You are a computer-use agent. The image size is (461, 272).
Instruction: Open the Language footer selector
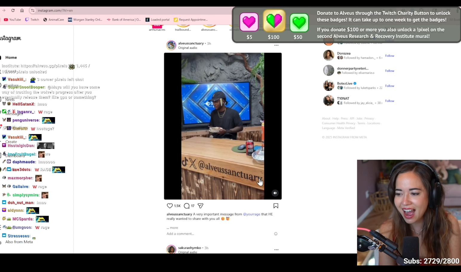click(x=328, y=128)
